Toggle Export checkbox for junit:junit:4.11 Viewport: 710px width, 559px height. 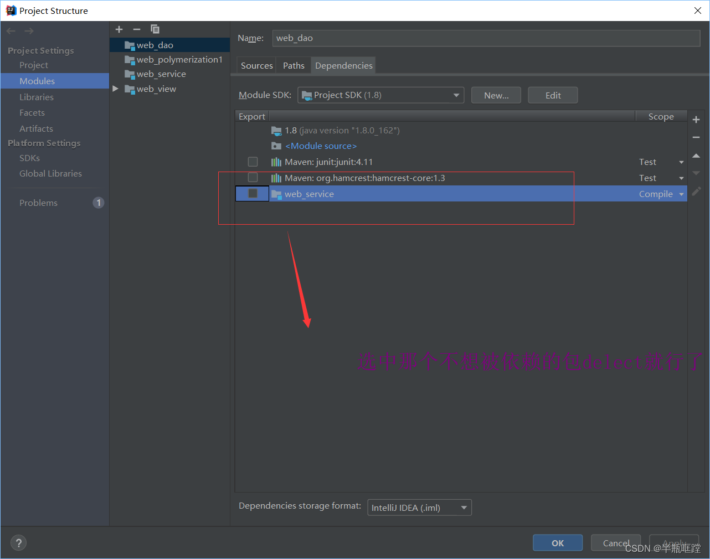[x=253, y=162]
